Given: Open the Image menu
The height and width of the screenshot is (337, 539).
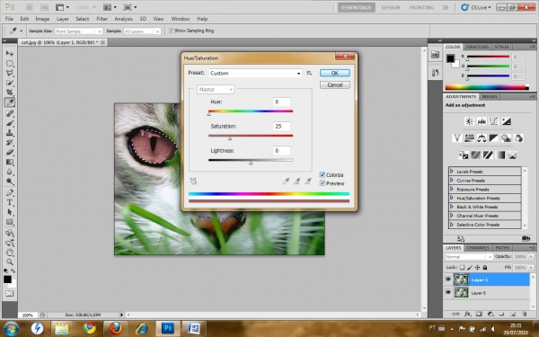Looking at the screenshot, I should pos(42,19).
